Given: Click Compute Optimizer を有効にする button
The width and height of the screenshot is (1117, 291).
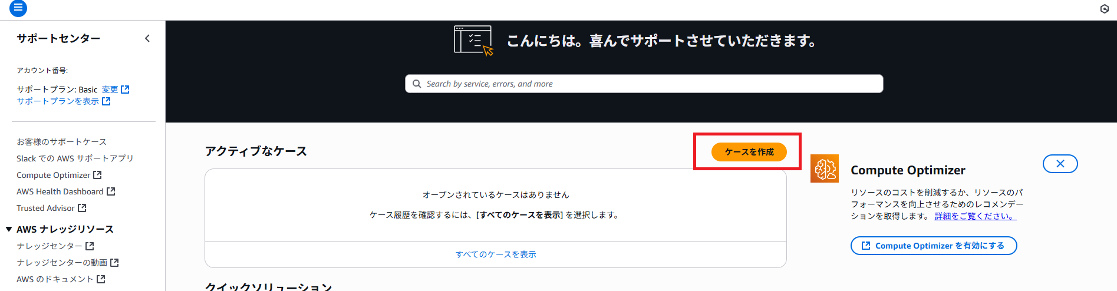Looking at the screenshot, I should [934, 246].
